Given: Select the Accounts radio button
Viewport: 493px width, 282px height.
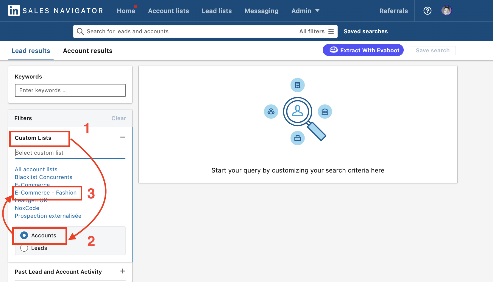Looking at the screenshot, I should (x=24, y=235).
